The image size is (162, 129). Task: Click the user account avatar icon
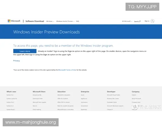tap(153, 21)
